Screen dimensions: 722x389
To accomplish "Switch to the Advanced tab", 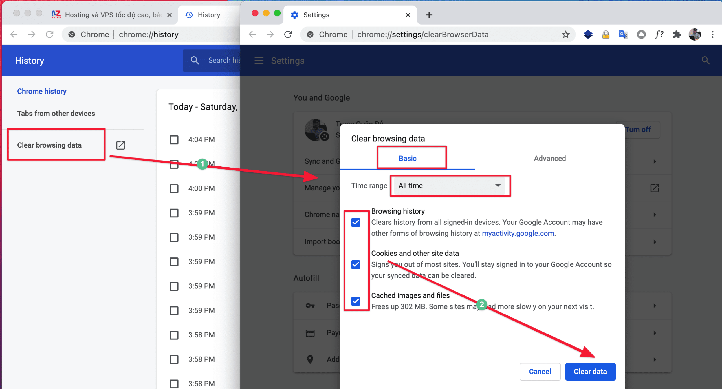I will coord(550,158).
